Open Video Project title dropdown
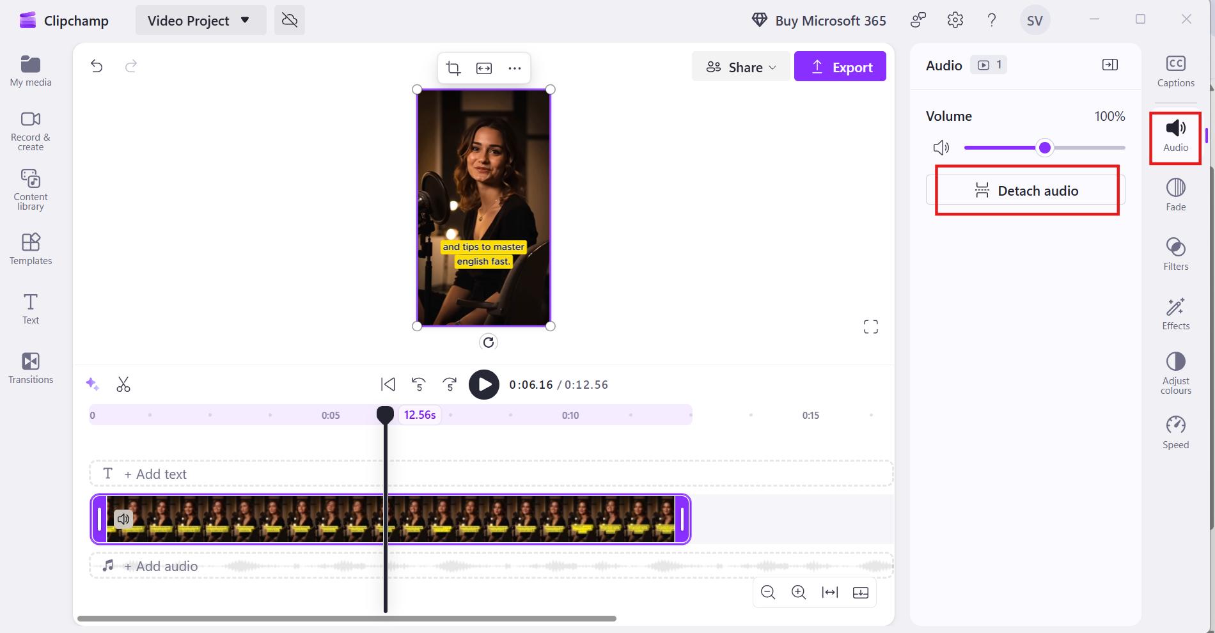 (201, 20)
